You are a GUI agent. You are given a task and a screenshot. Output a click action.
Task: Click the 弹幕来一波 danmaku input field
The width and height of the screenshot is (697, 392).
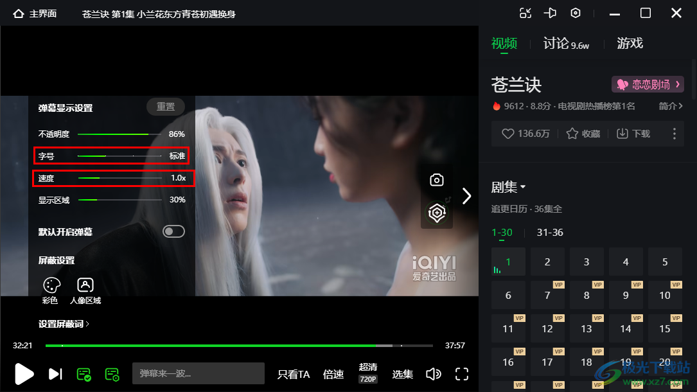coord(199,373)
